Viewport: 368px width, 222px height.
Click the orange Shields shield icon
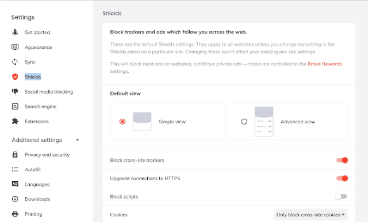pos(15,77)
